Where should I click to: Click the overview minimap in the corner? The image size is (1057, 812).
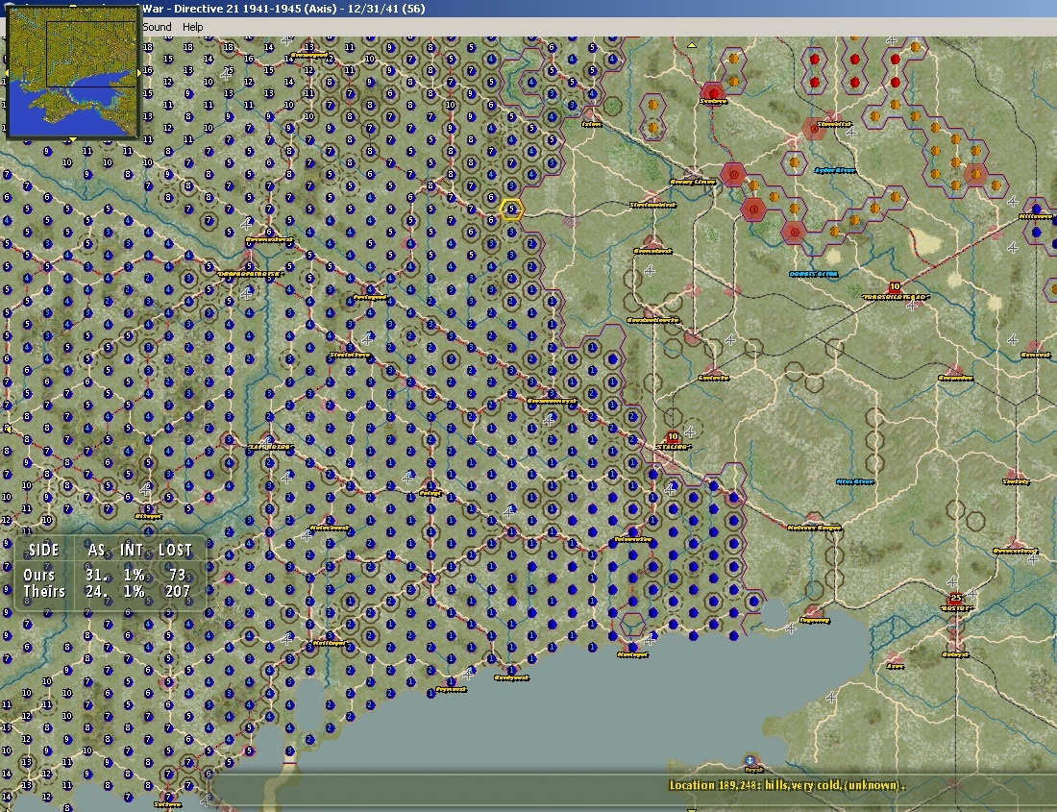click(73, 72)
